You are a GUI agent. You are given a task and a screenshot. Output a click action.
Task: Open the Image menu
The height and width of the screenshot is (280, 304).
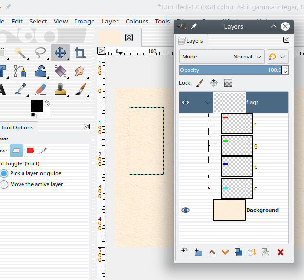(x=85, y=21)
